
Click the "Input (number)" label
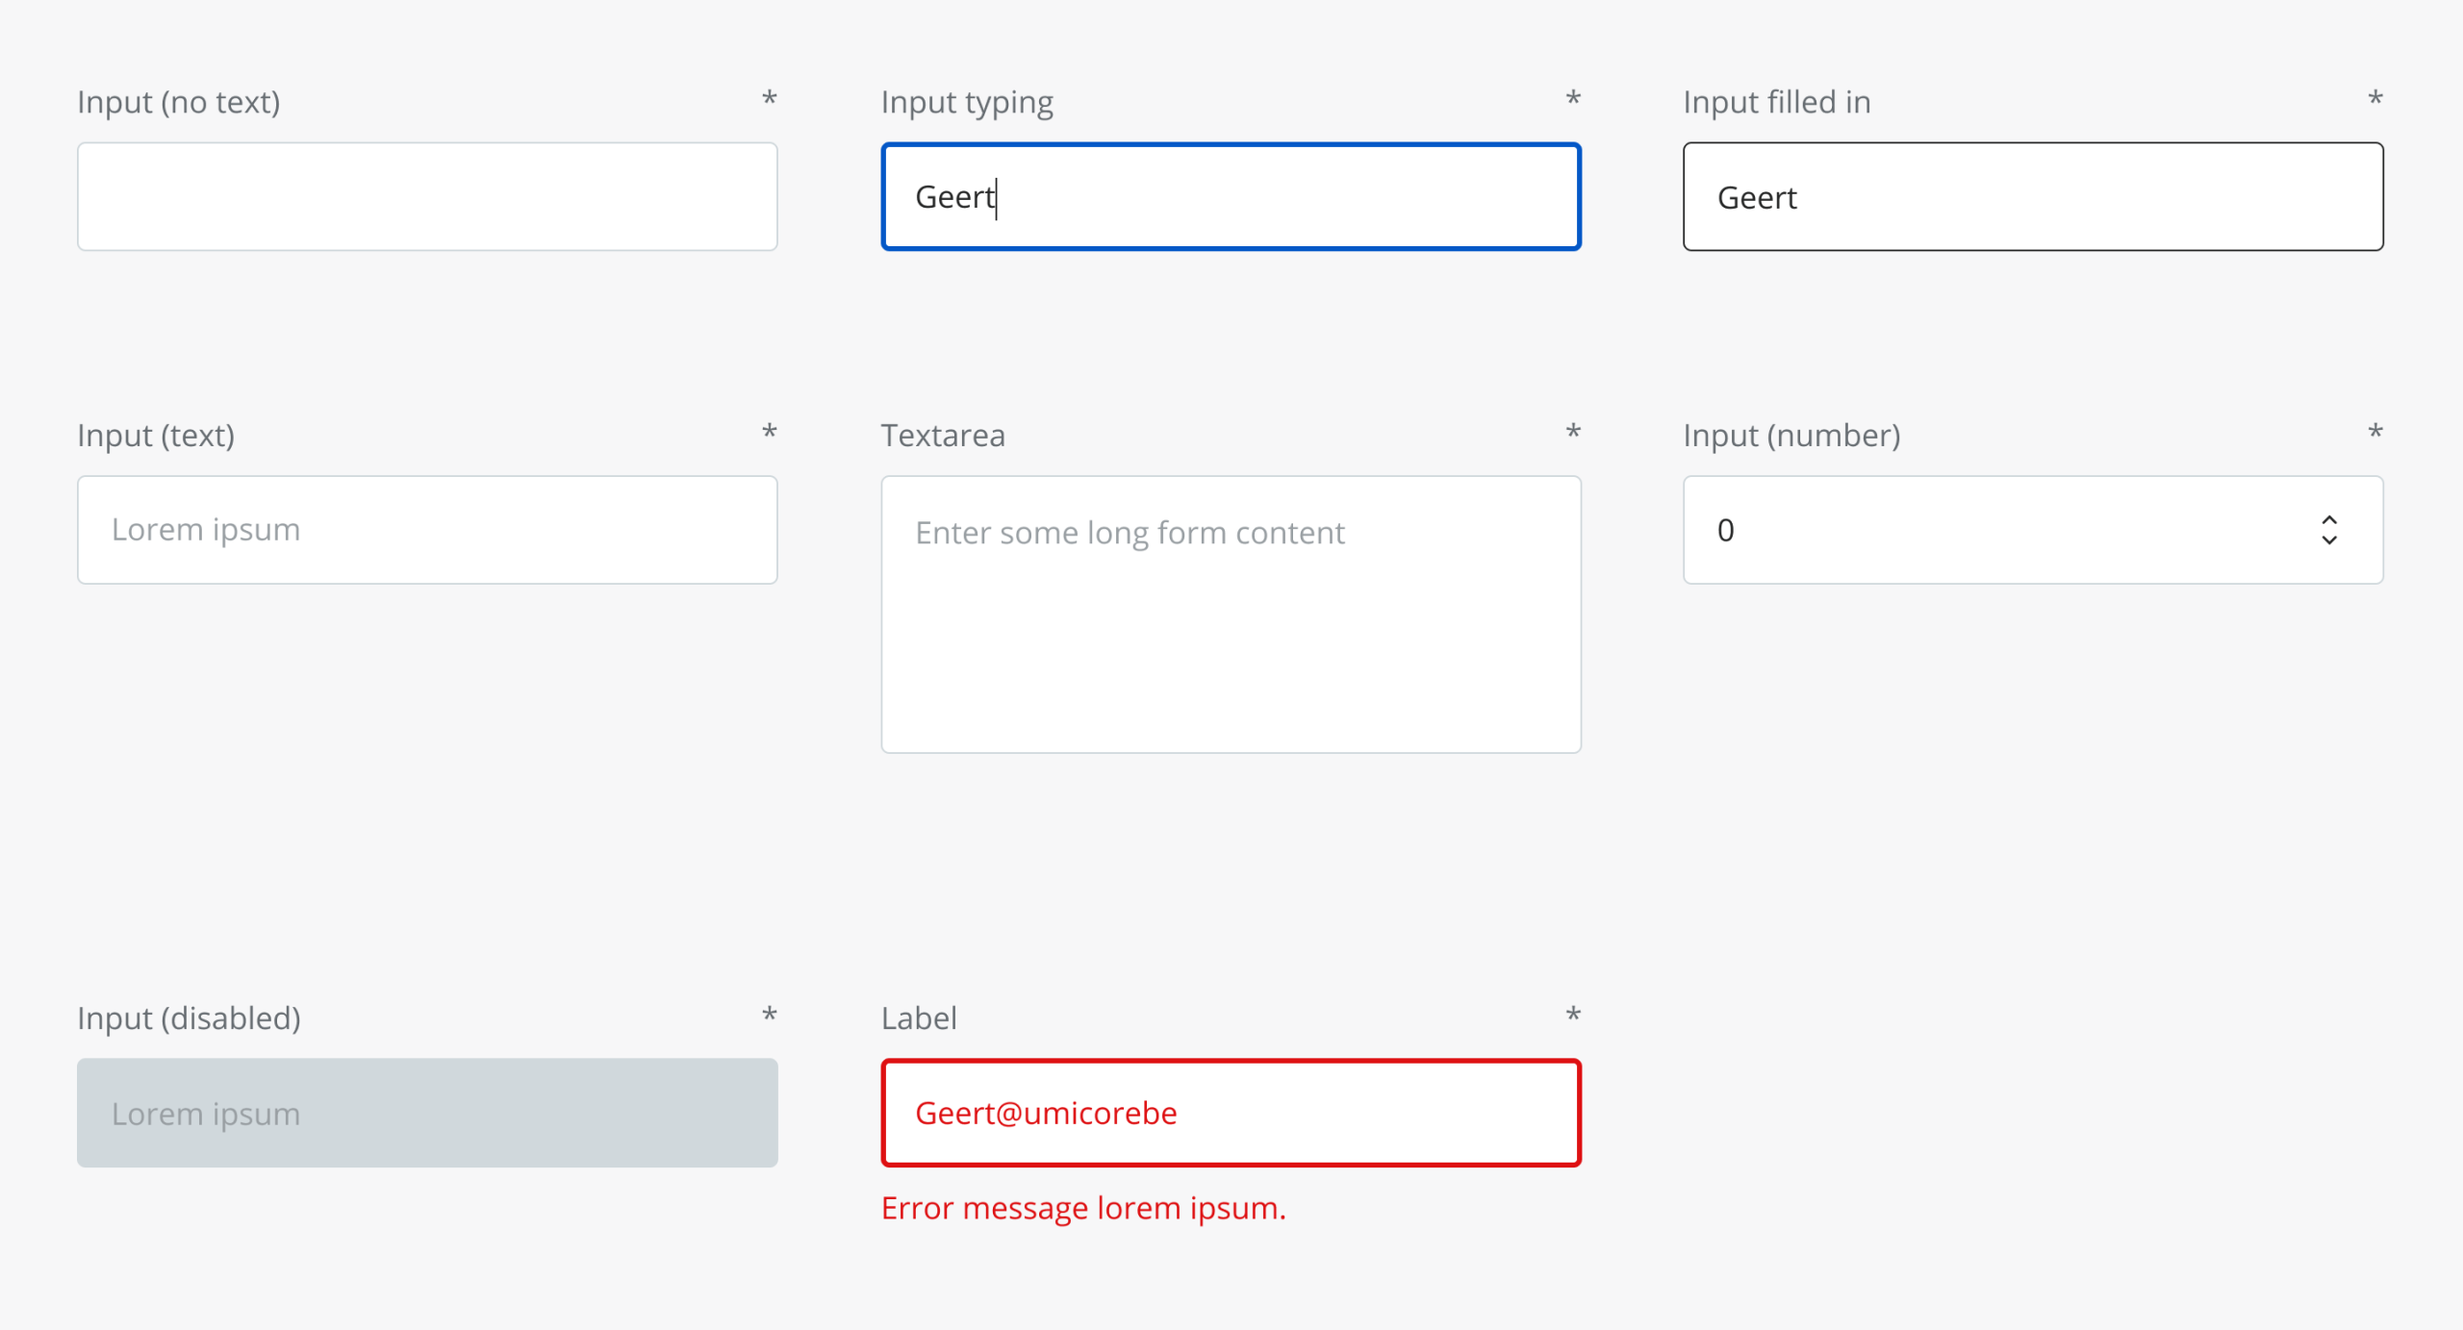(1791, 436)
